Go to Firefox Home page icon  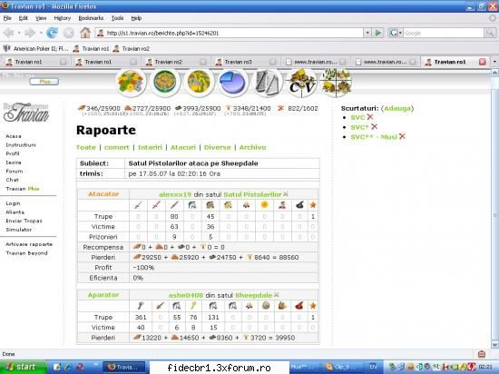(x=85, y=33)
